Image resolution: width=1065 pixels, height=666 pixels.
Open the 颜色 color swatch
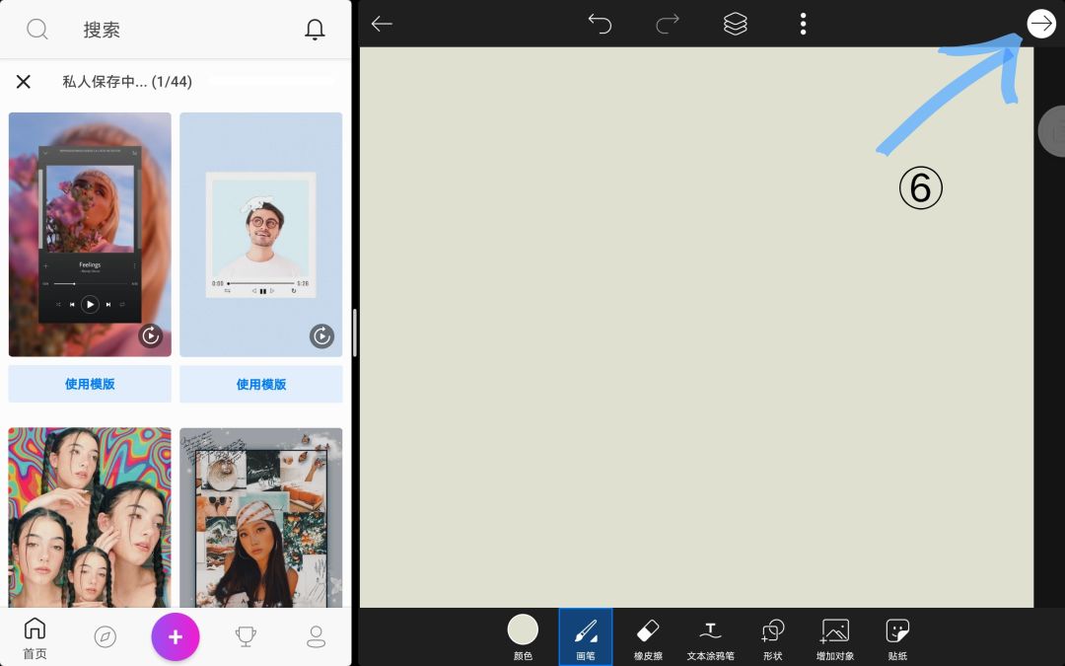coord(523,636)
